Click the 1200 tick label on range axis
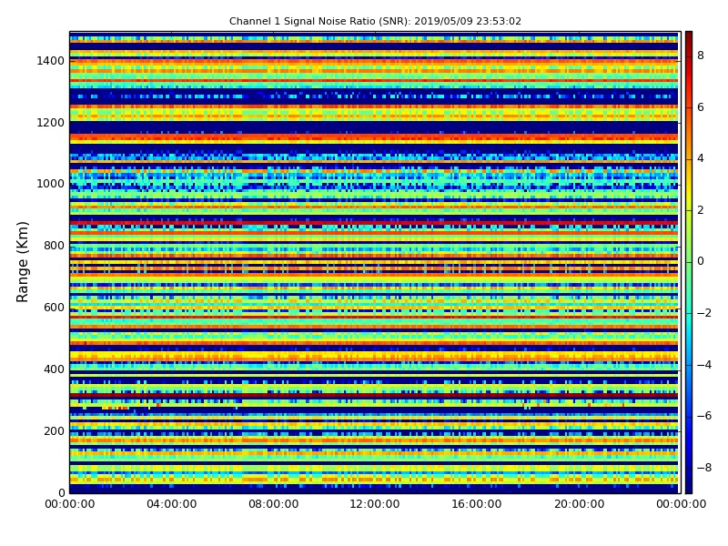The width and height of the screenshot is (728, 546). [x=51, y=123]
